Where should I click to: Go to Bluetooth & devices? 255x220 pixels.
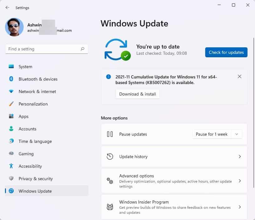(x=47, y=79)
